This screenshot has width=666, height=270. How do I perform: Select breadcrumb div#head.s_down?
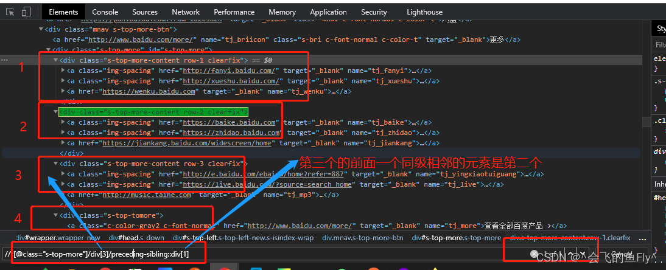[x=136, y=238]
